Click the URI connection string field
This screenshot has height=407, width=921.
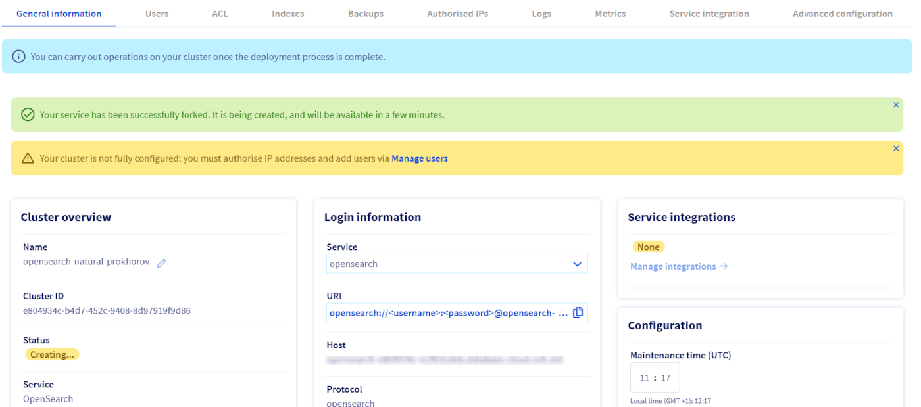(447, 313)
